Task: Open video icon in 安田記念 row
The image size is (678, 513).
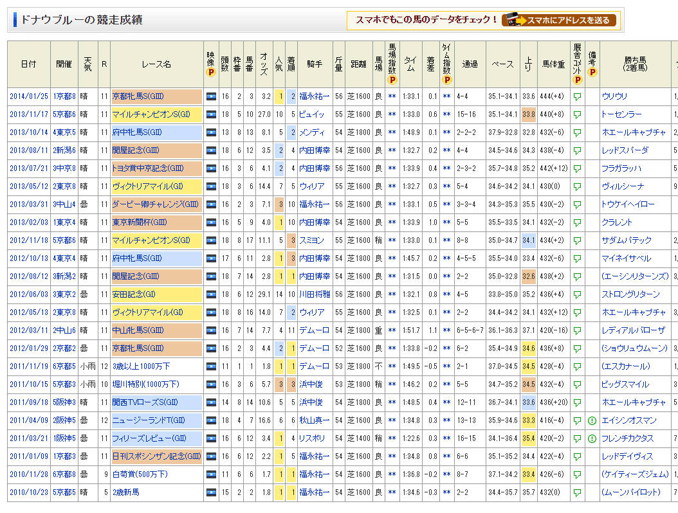Action: [x=212, y=294]
